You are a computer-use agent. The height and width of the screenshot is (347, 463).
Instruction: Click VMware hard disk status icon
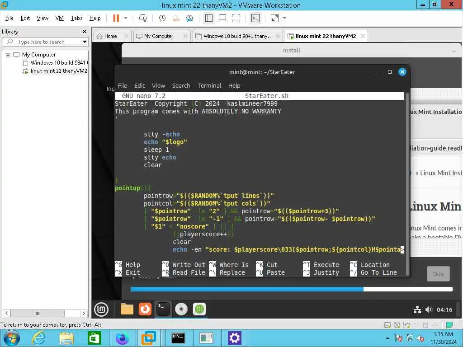coord(387,325)
